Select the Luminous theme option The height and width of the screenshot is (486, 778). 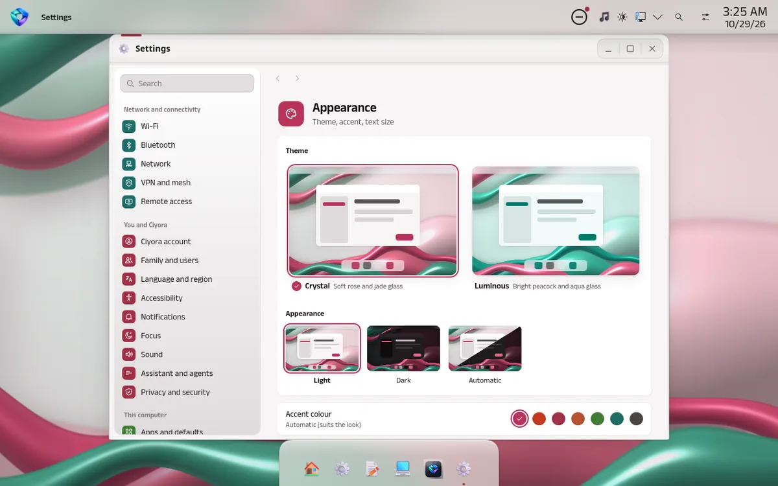coord(556,220)
